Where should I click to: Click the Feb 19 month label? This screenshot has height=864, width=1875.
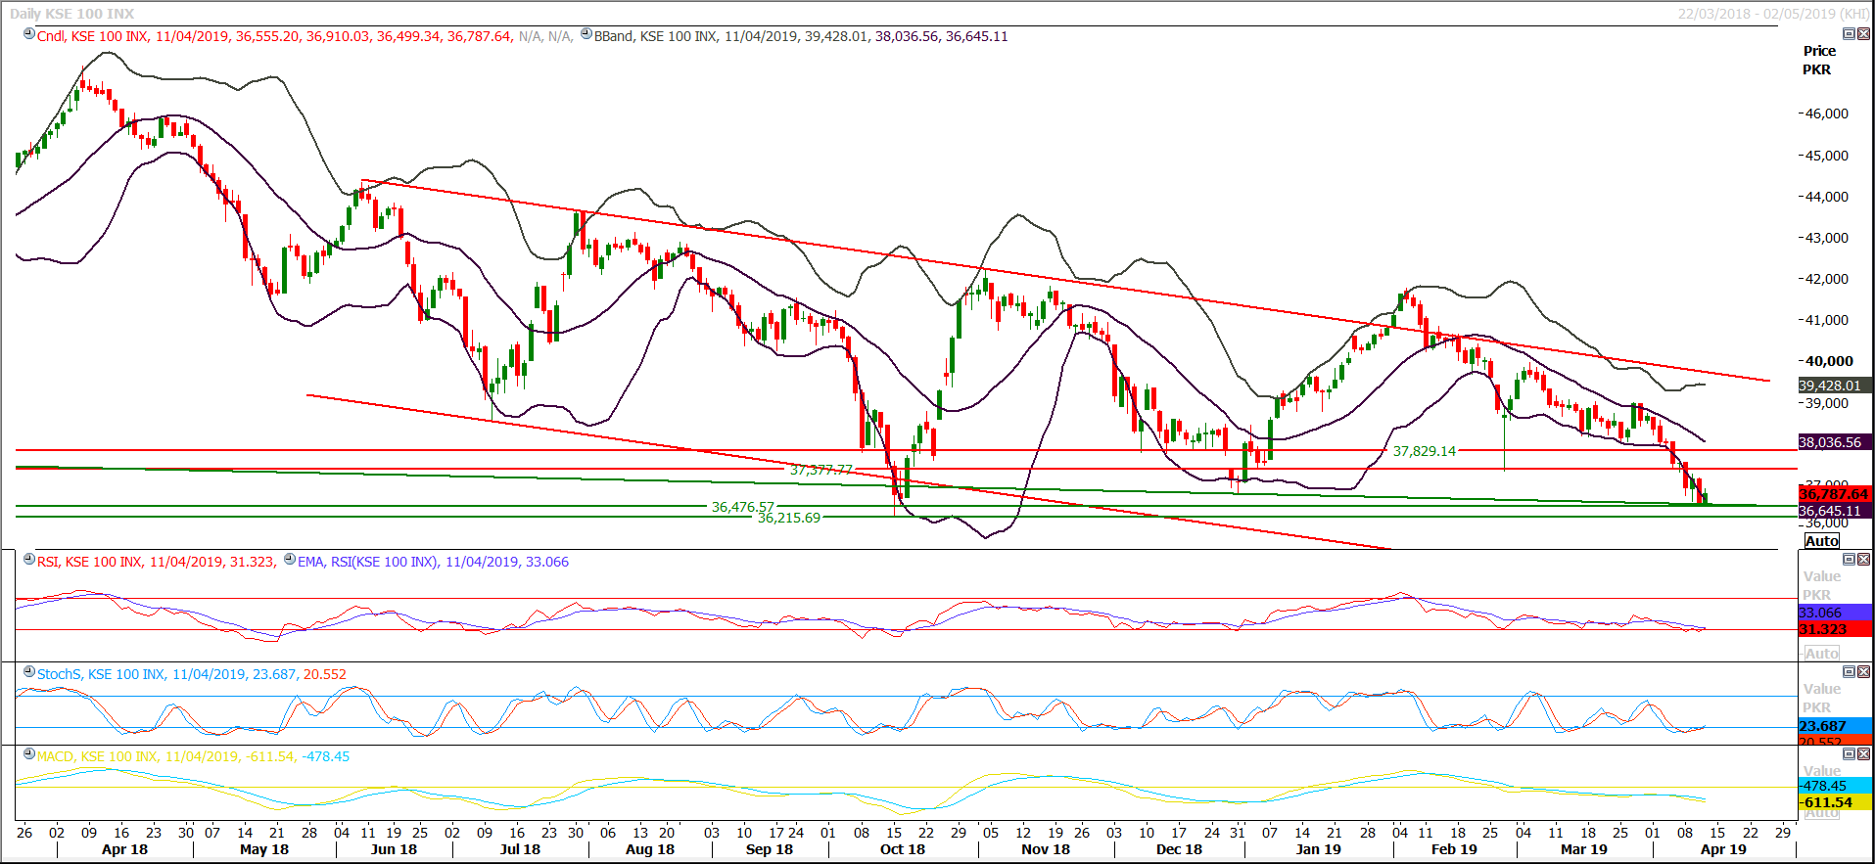point(1454,849)
